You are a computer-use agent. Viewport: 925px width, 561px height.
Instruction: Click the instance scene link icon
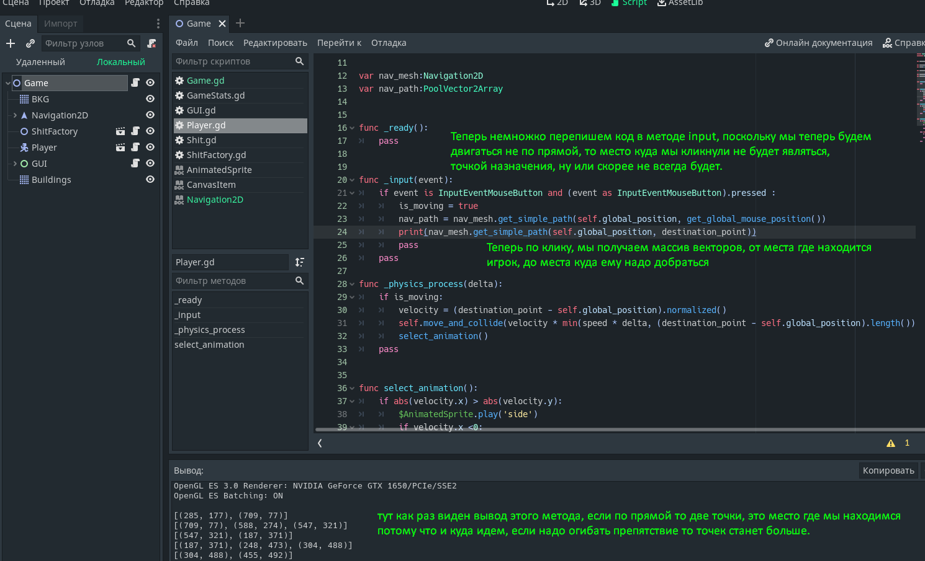coord(30,43)
